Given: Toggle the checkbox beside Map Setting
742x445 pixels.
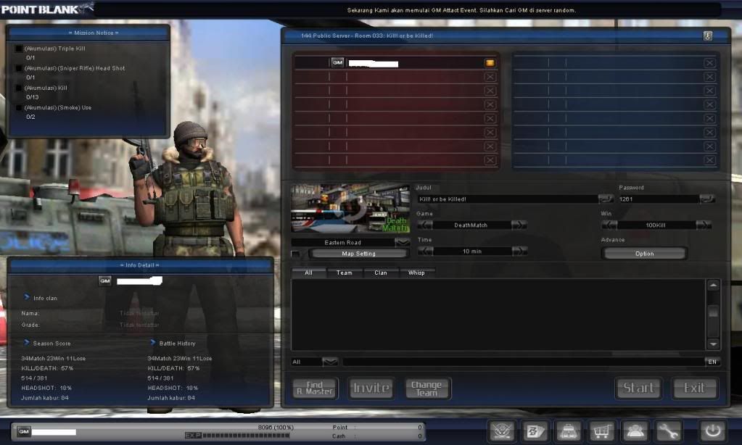Looking at the screenshot, I should pos(295,254).
